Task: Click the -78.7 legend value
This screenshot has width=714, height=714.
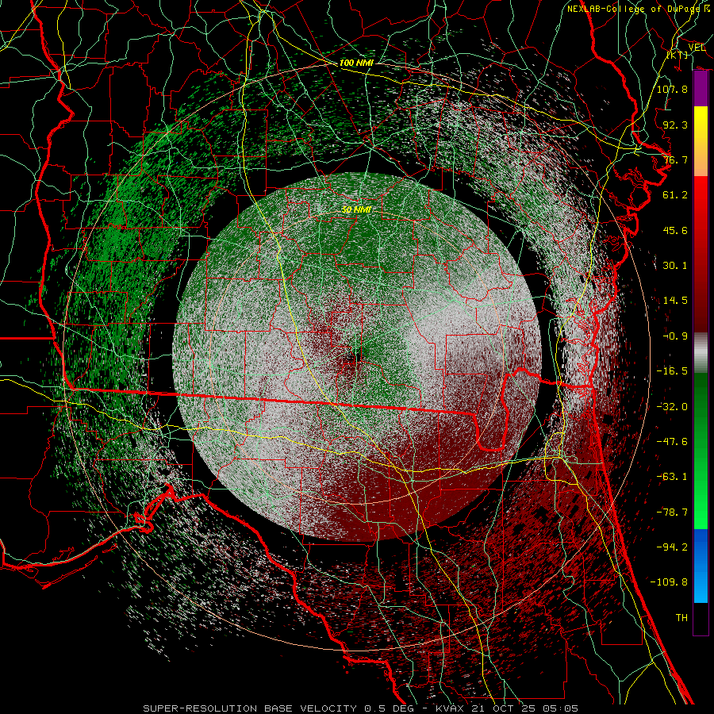Action: [672, 512]
